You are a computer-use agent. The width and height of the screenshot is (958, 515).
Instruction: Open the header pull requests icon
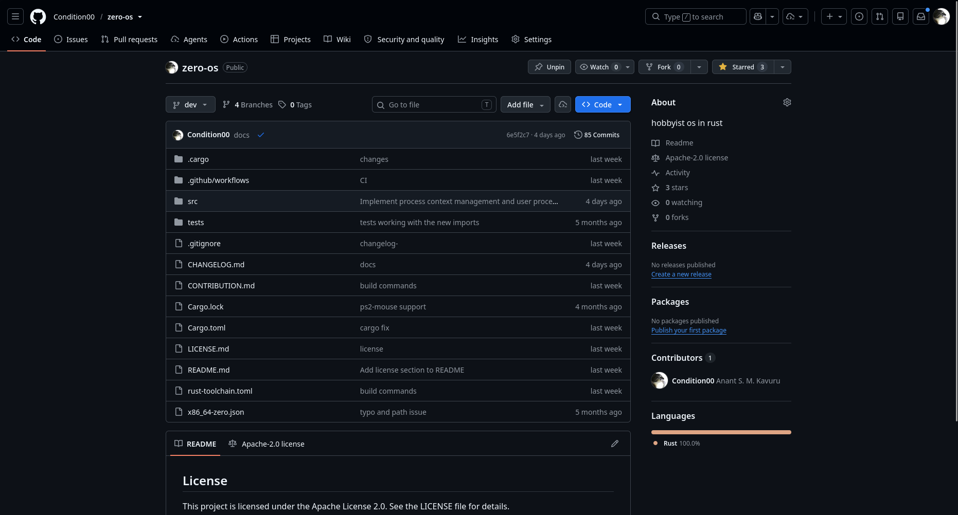click(x=880, y=17)
